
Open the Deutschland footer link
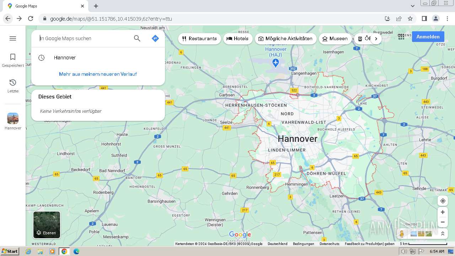pos(278,244)
